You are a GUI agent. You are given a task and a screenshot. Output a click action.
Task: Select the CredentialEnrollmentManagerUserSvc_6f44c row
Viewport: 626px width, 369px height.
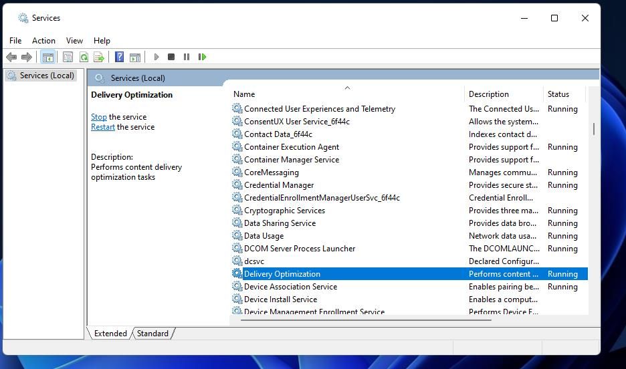click(409, 197)
